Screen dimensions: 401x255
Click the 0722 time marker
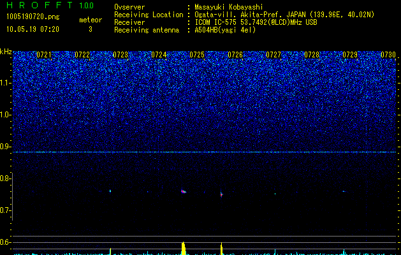click(82, 55)
